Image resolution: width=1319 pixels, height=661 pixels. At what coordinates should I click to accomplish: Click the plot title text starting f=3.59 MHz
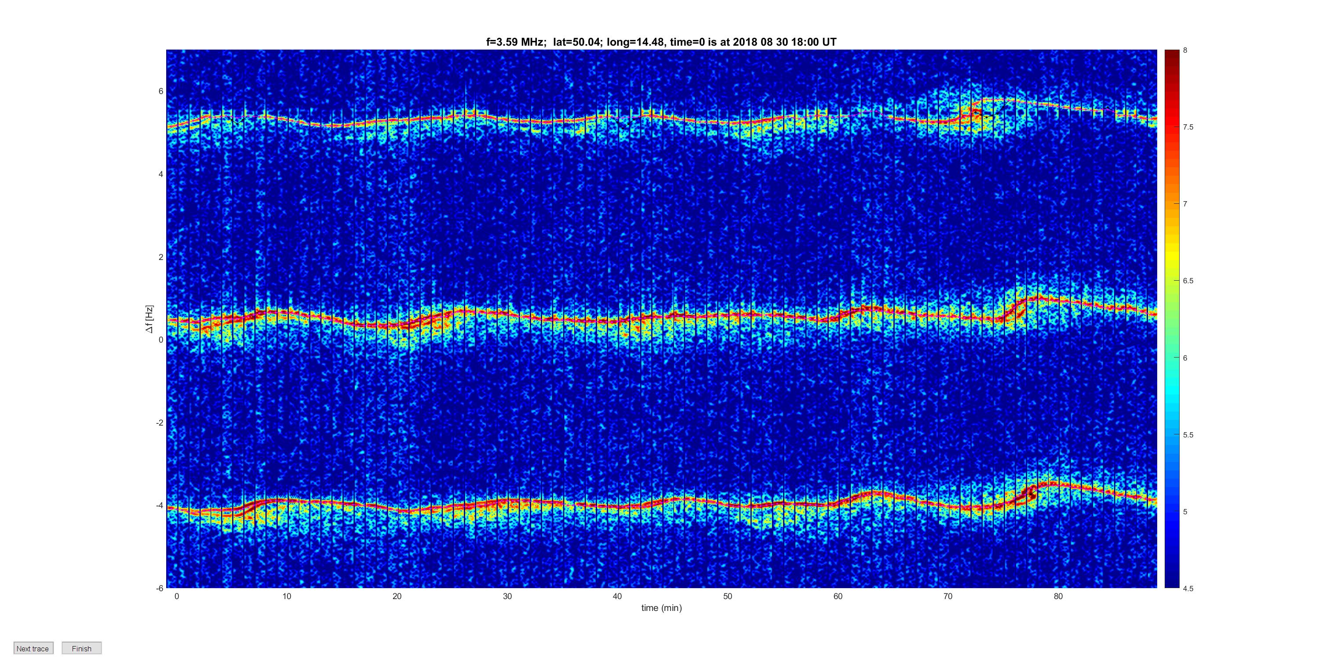(x=661, y=42)
